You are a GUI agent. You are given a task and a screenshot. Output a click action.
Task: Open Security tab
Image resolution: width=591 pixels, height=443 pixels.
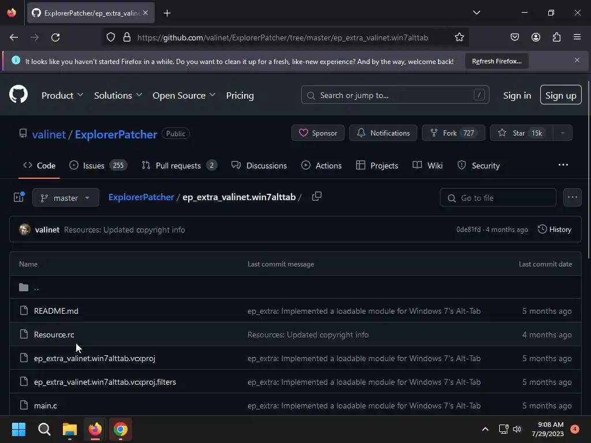[x=478, y=166]
